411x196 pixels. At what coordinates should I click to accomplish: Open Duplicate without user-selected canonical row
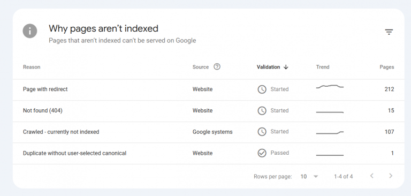(208, 154)
